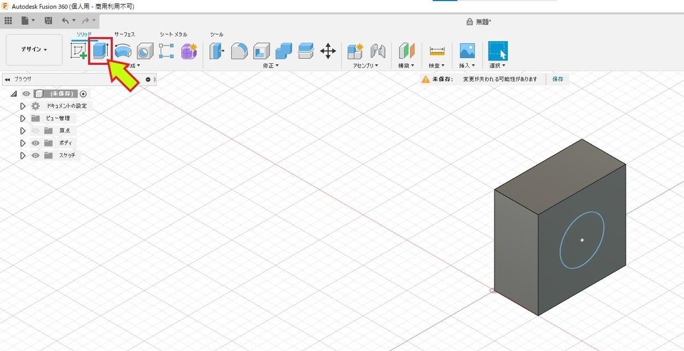Expand the 原点 node
The image size is (684, 351).
23,130
